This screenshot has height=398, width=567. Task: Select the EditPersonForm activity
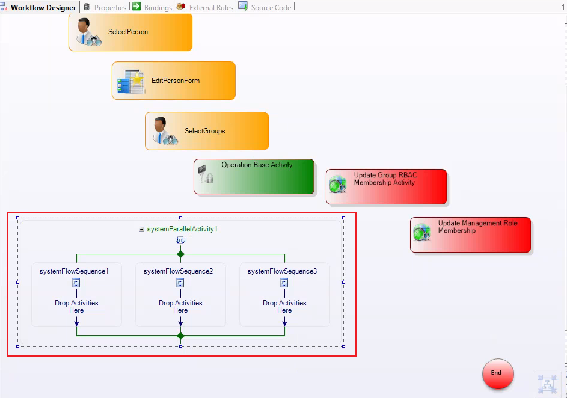pos(174,81)
